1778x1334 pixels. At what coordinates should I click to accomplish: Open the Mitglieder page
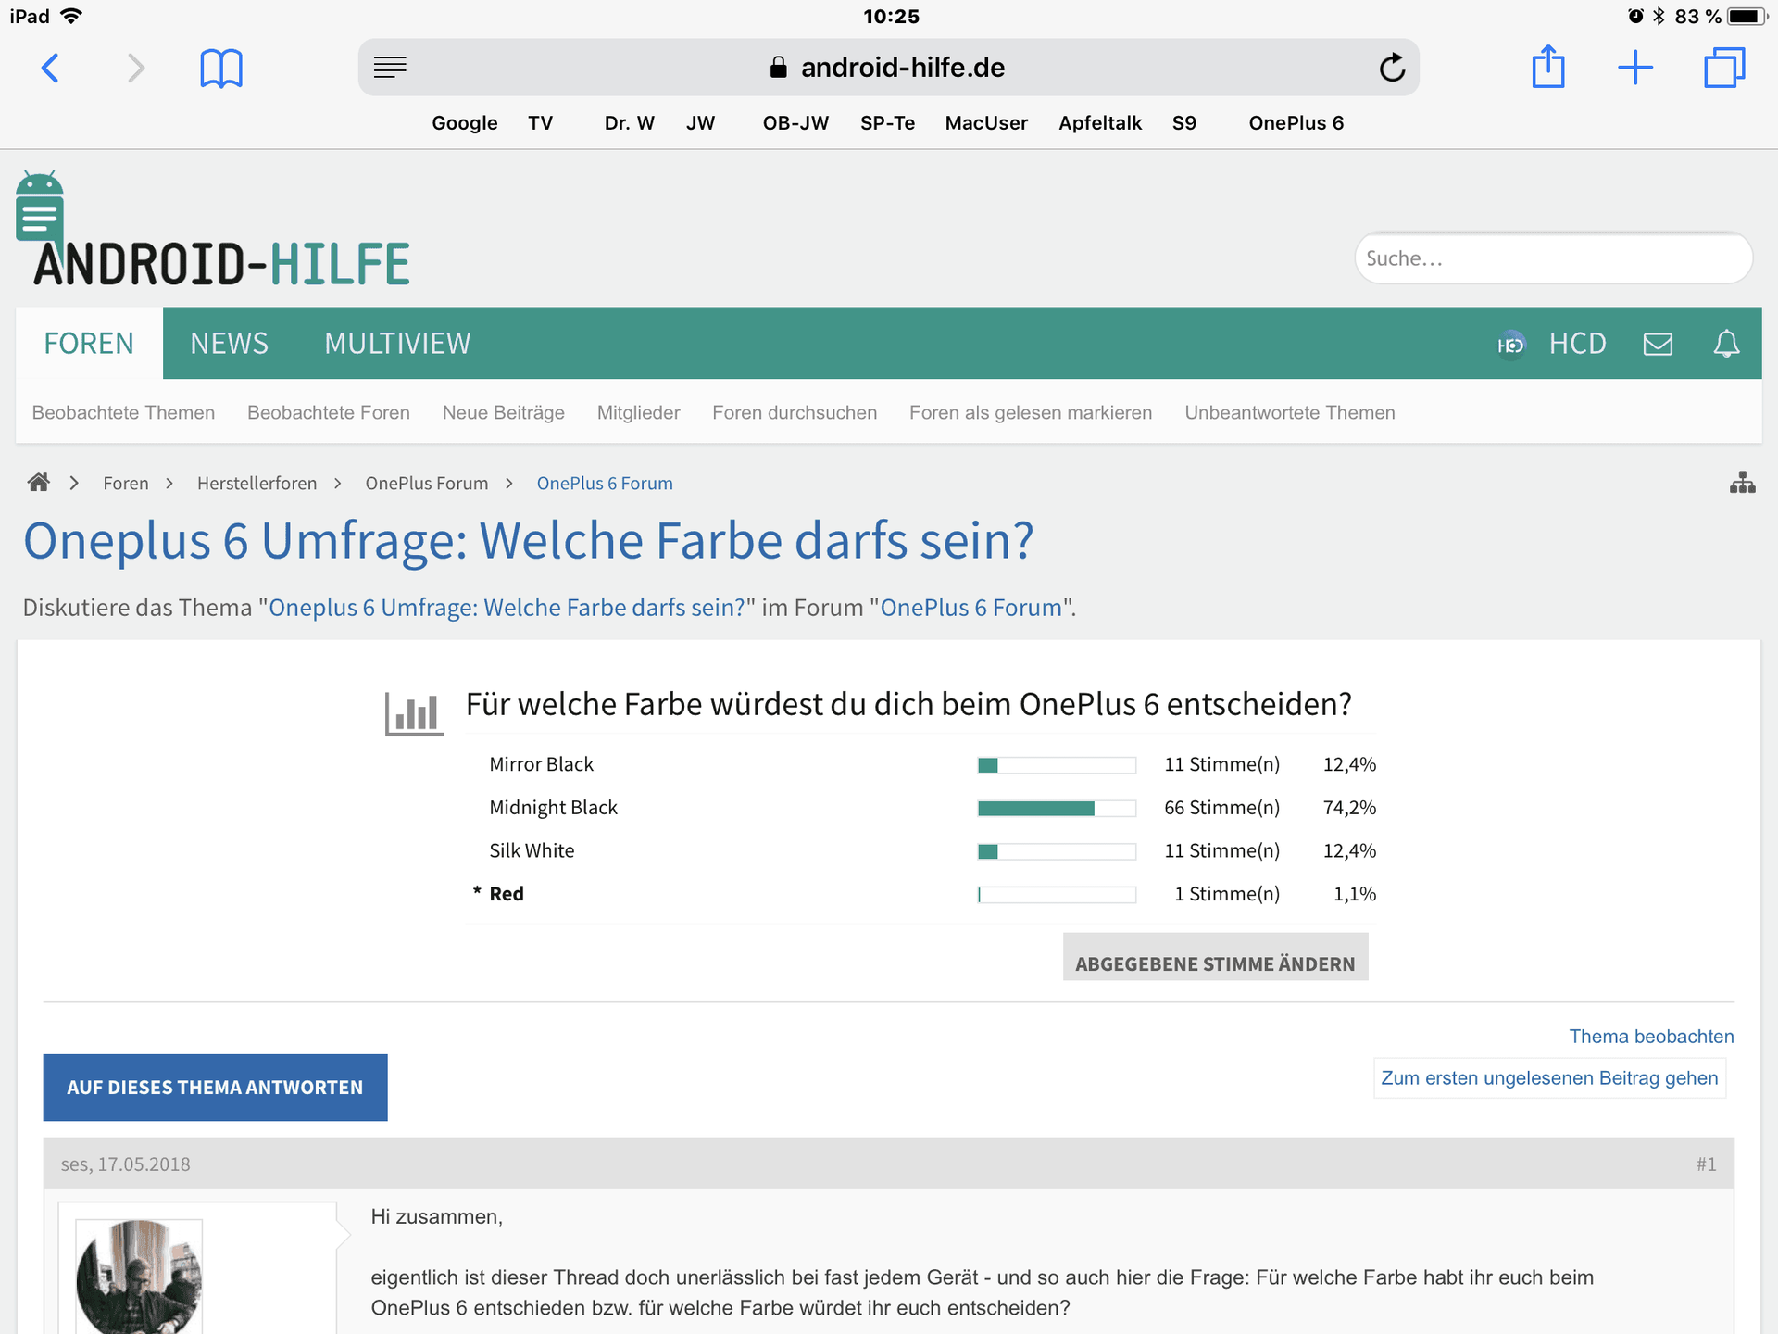(638, 412)
